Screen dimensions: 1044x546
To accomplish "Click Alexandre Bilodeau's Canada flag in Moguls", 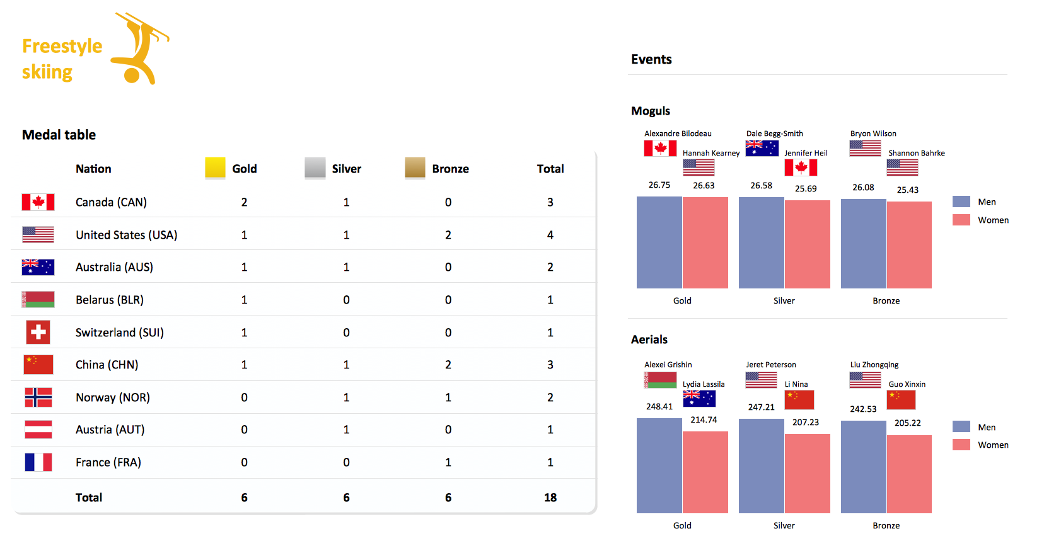I will (x=660, y=149).
